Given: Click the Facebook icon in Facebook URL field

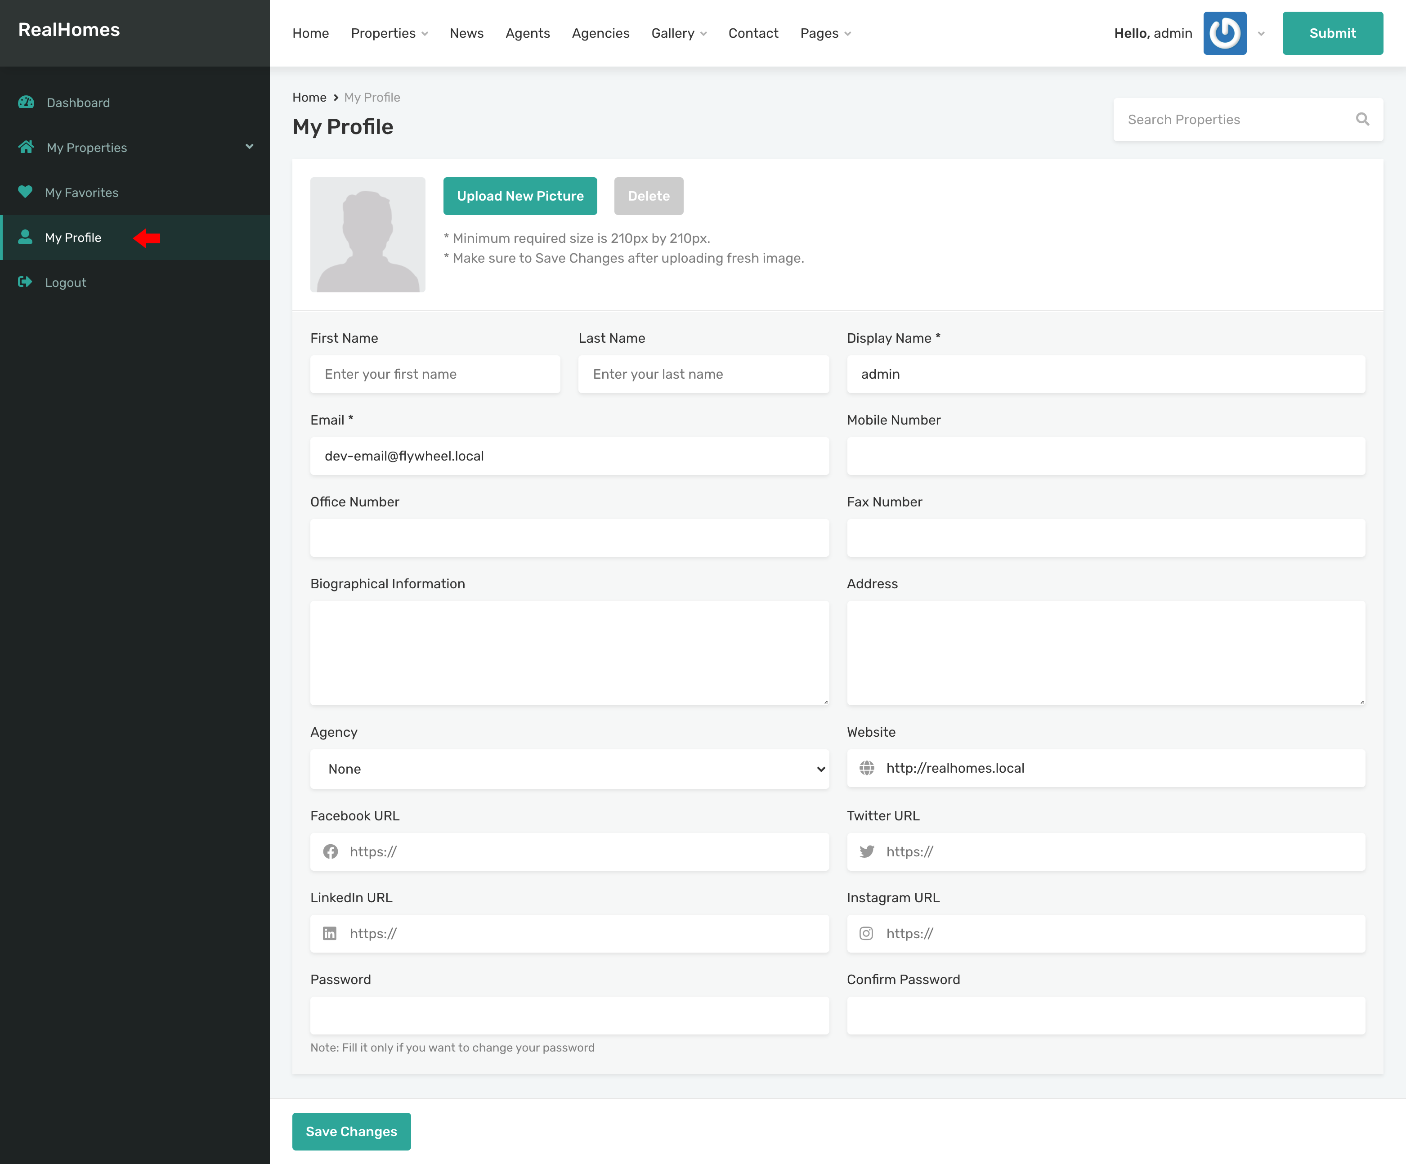Looking at the screenshot, I should point(331,851).
